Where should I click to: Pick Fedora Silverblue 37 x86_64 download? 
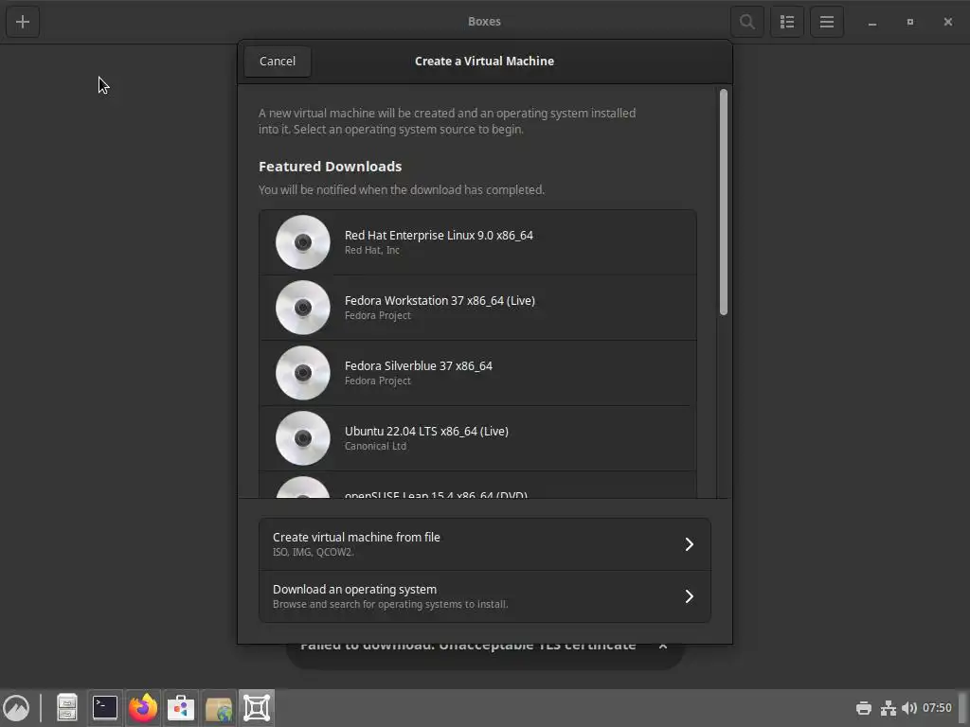tap(477, 373)
